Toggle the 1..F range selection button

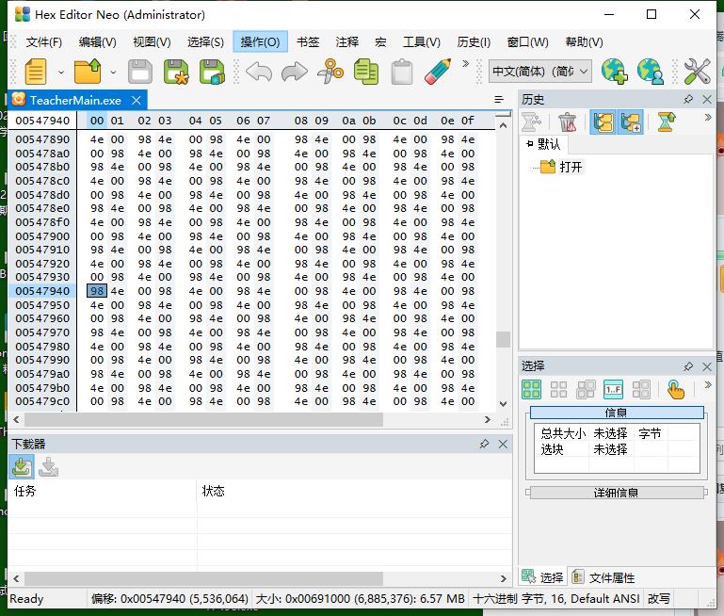(x=613, y=389)
